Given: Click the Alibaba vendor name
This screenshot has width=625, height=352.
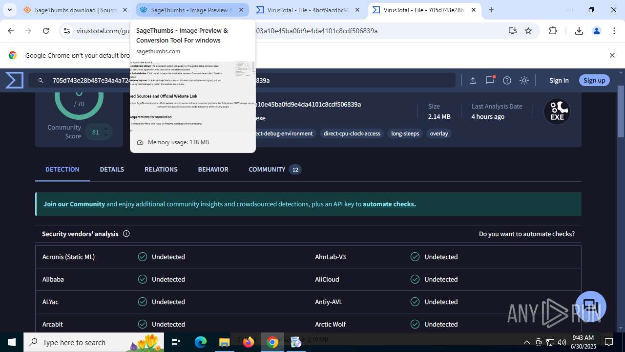Looking at the screenshot, I should coord(53,279).
